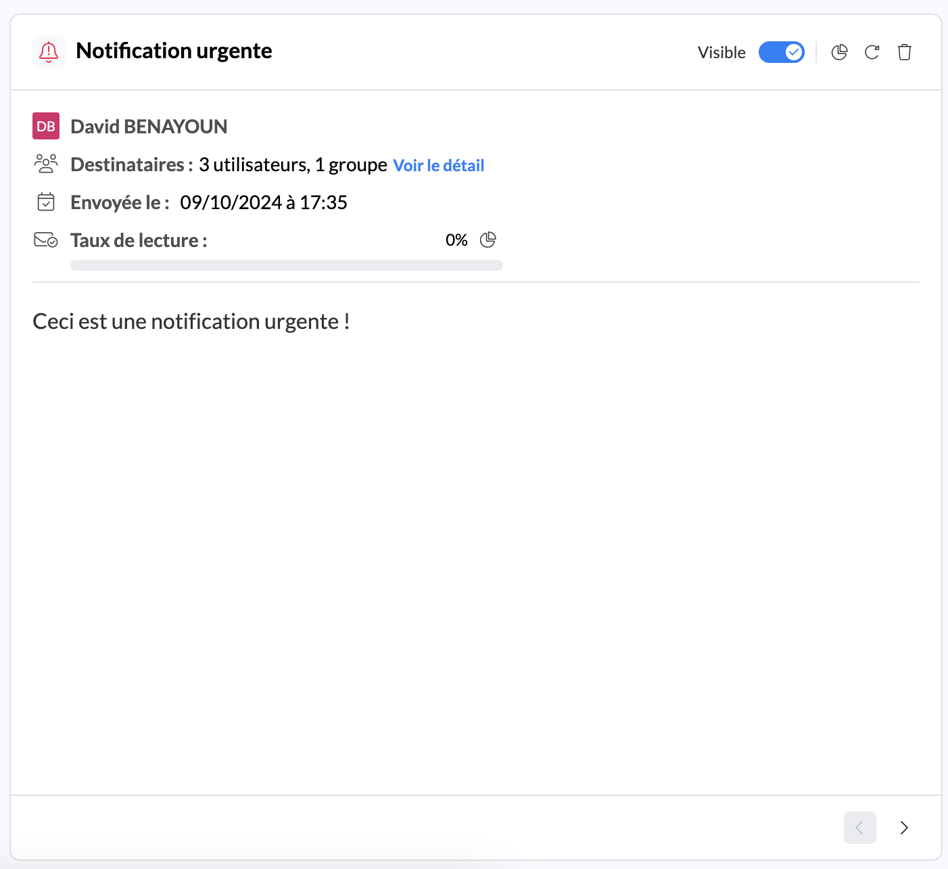Open pie chart icon next to 0%
This screenshot has width=948, height=869.
(x=488, y=240)
